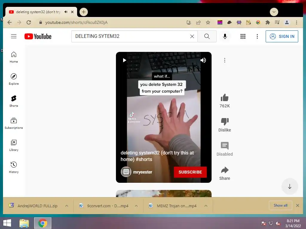Start voice search with the microphone icon

(x=225, y=36)
